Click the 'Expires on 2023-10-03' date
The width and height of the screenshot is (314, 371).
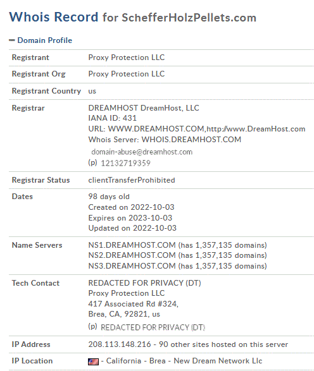(x=130, y=218)
